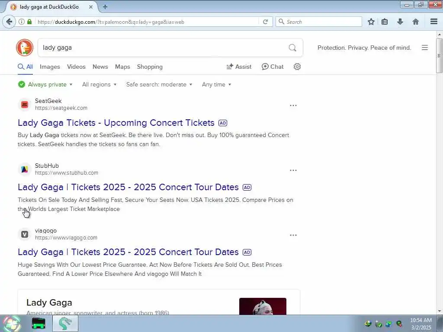Open new tab with plus button
443x332 pixels.
[x=105, y=7]
